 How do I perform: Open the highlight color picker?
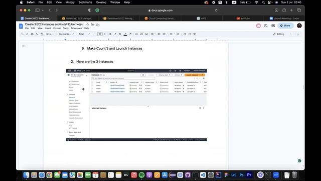click(130, 34)
